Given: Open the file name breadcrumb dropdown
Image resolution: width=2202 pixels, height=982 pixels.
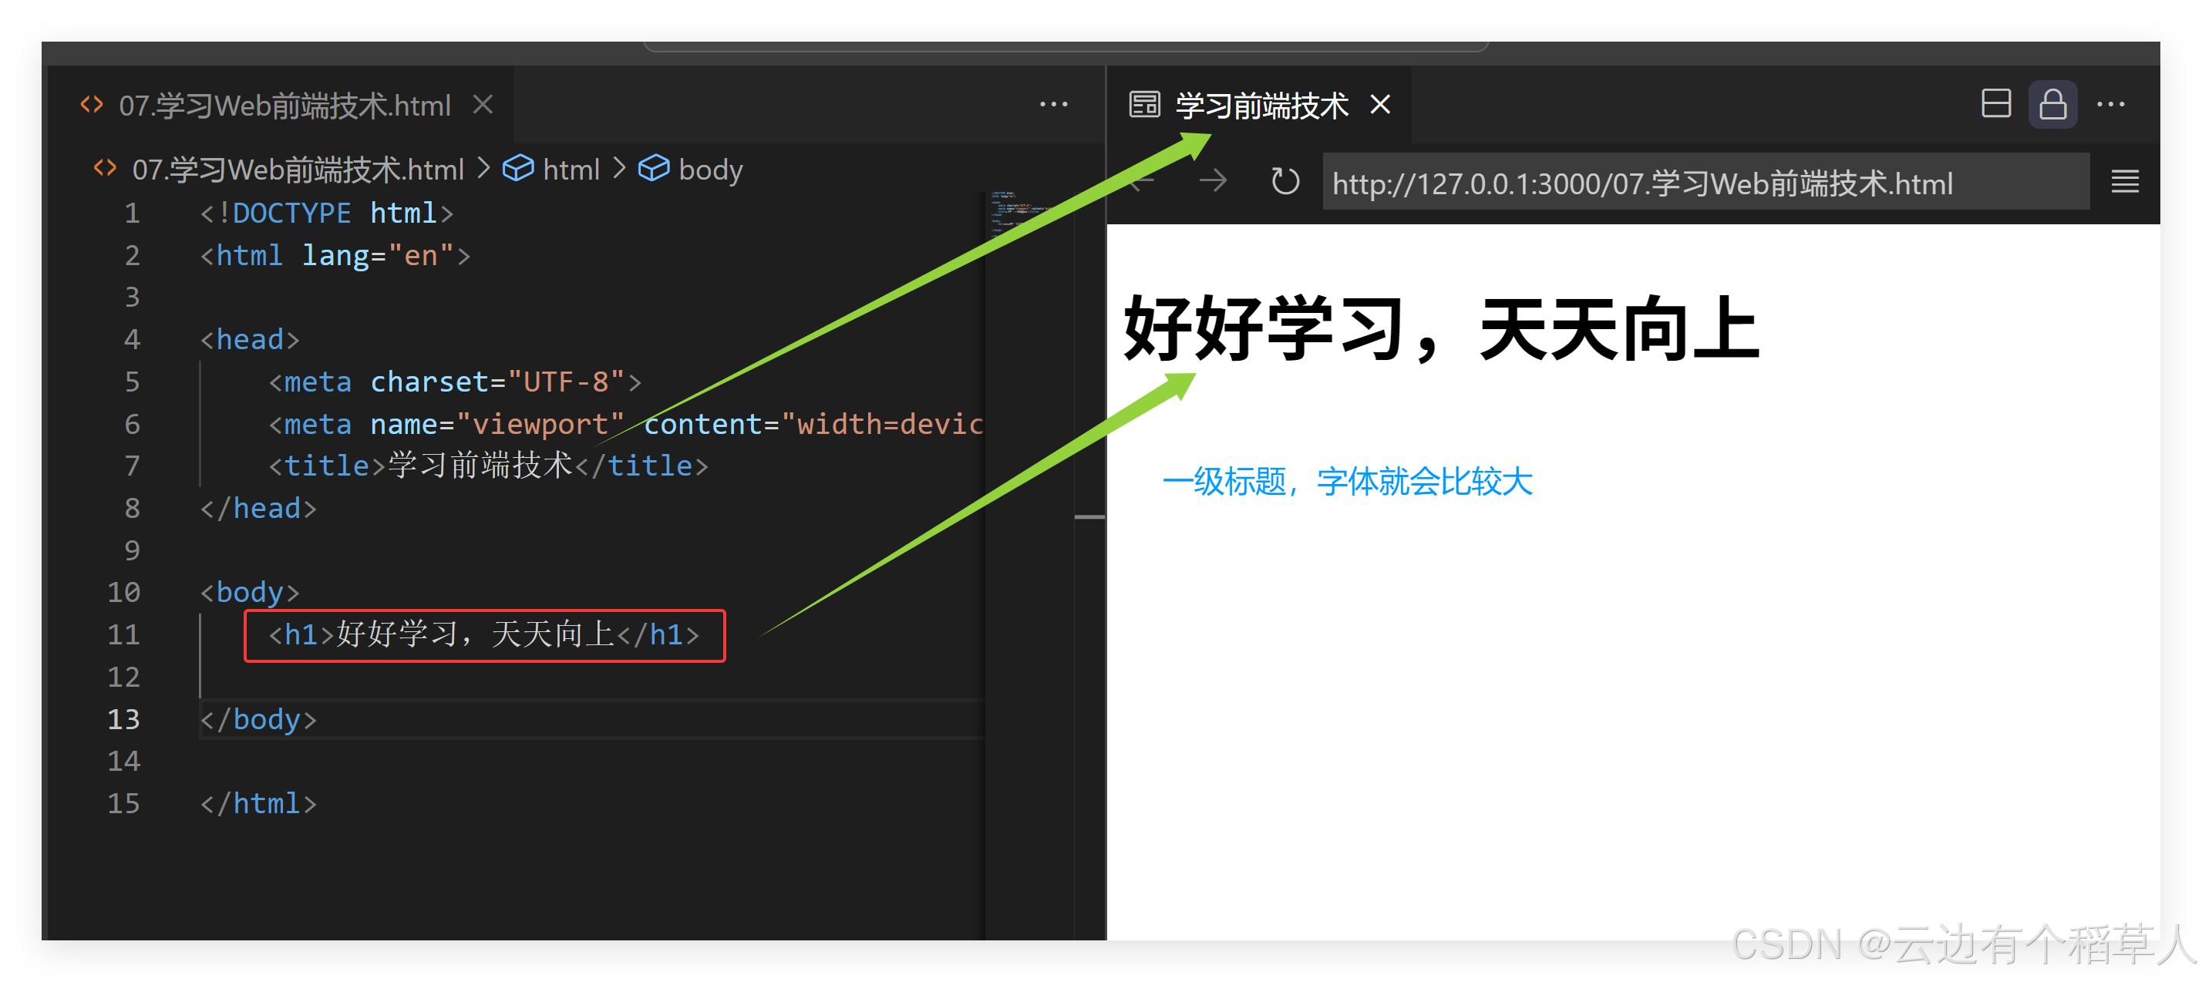Looking at the screenshot, I should point(297,170).
